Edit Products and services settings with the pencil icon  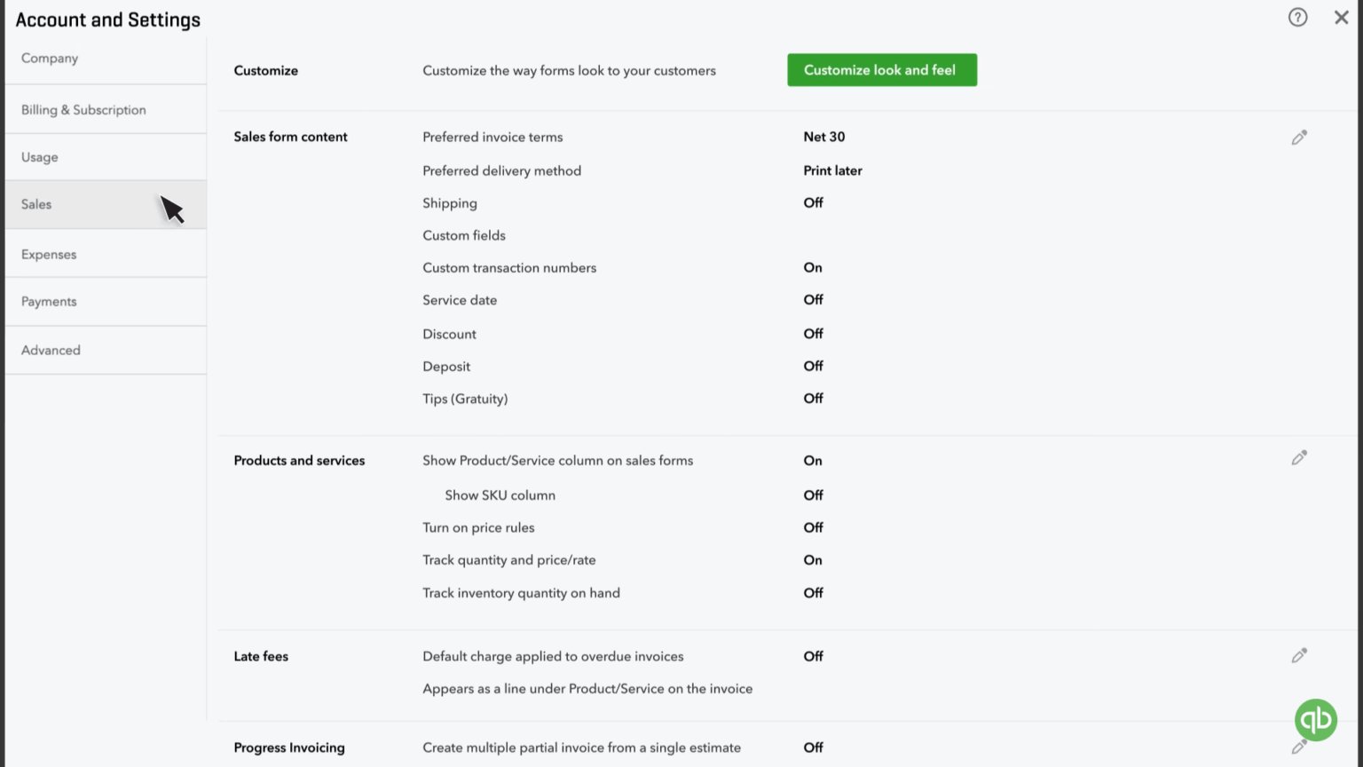(x=1299, y=457)
